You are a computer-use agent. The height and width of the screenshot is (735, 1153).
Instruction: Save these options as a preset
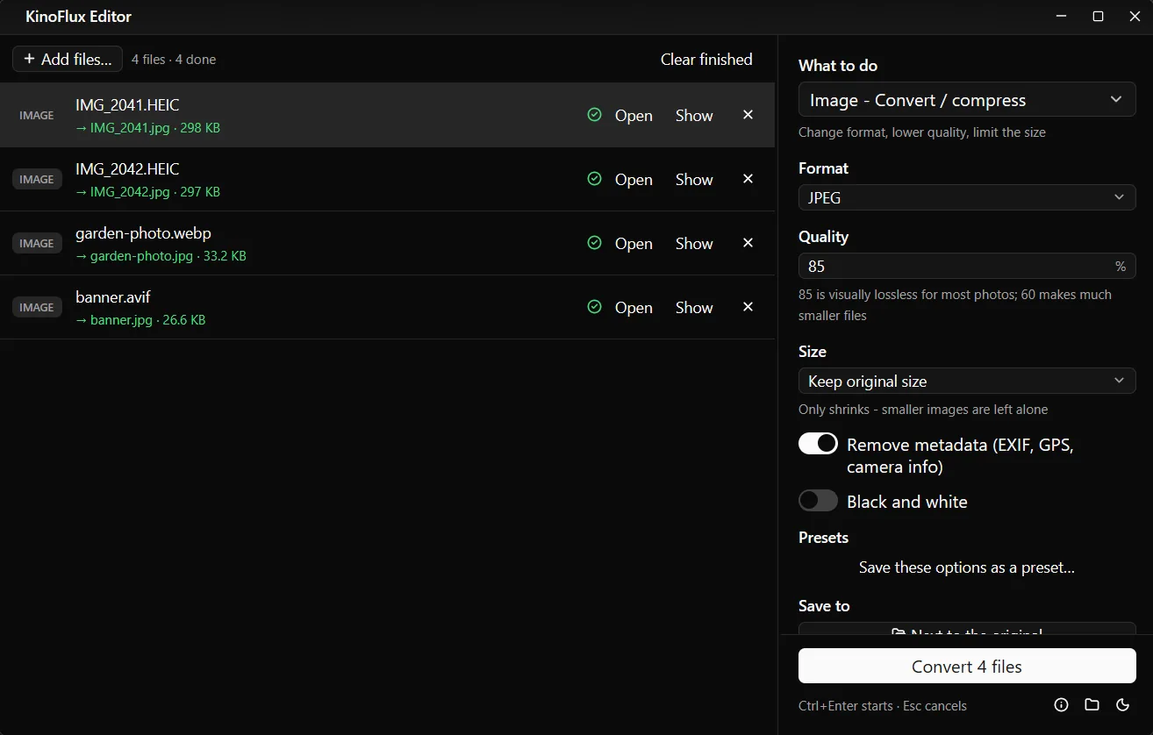pyautogui.click(x=967, y=567)
